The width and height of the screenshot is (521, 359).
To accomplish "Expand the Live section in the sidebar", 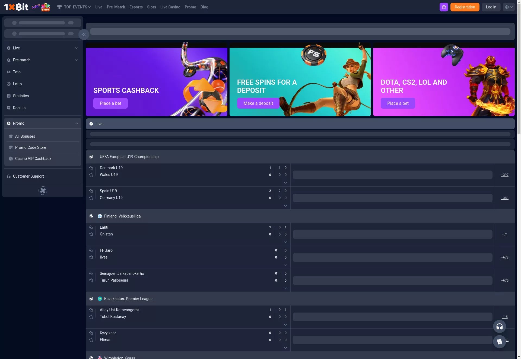I will point(77,48).
